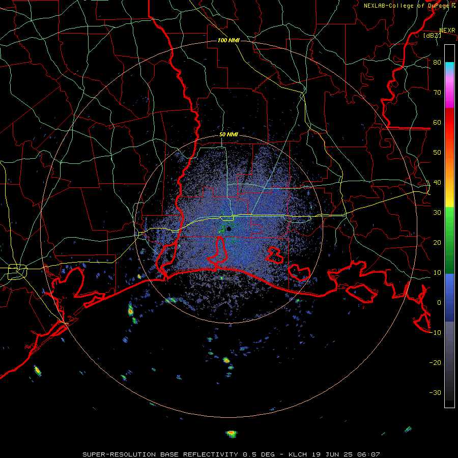
Task: Click the 60 value on color scale
Action: 437,122
